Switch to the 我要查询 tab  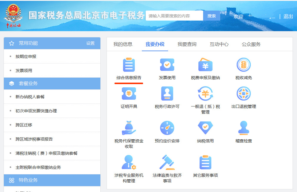pos(188,44)
